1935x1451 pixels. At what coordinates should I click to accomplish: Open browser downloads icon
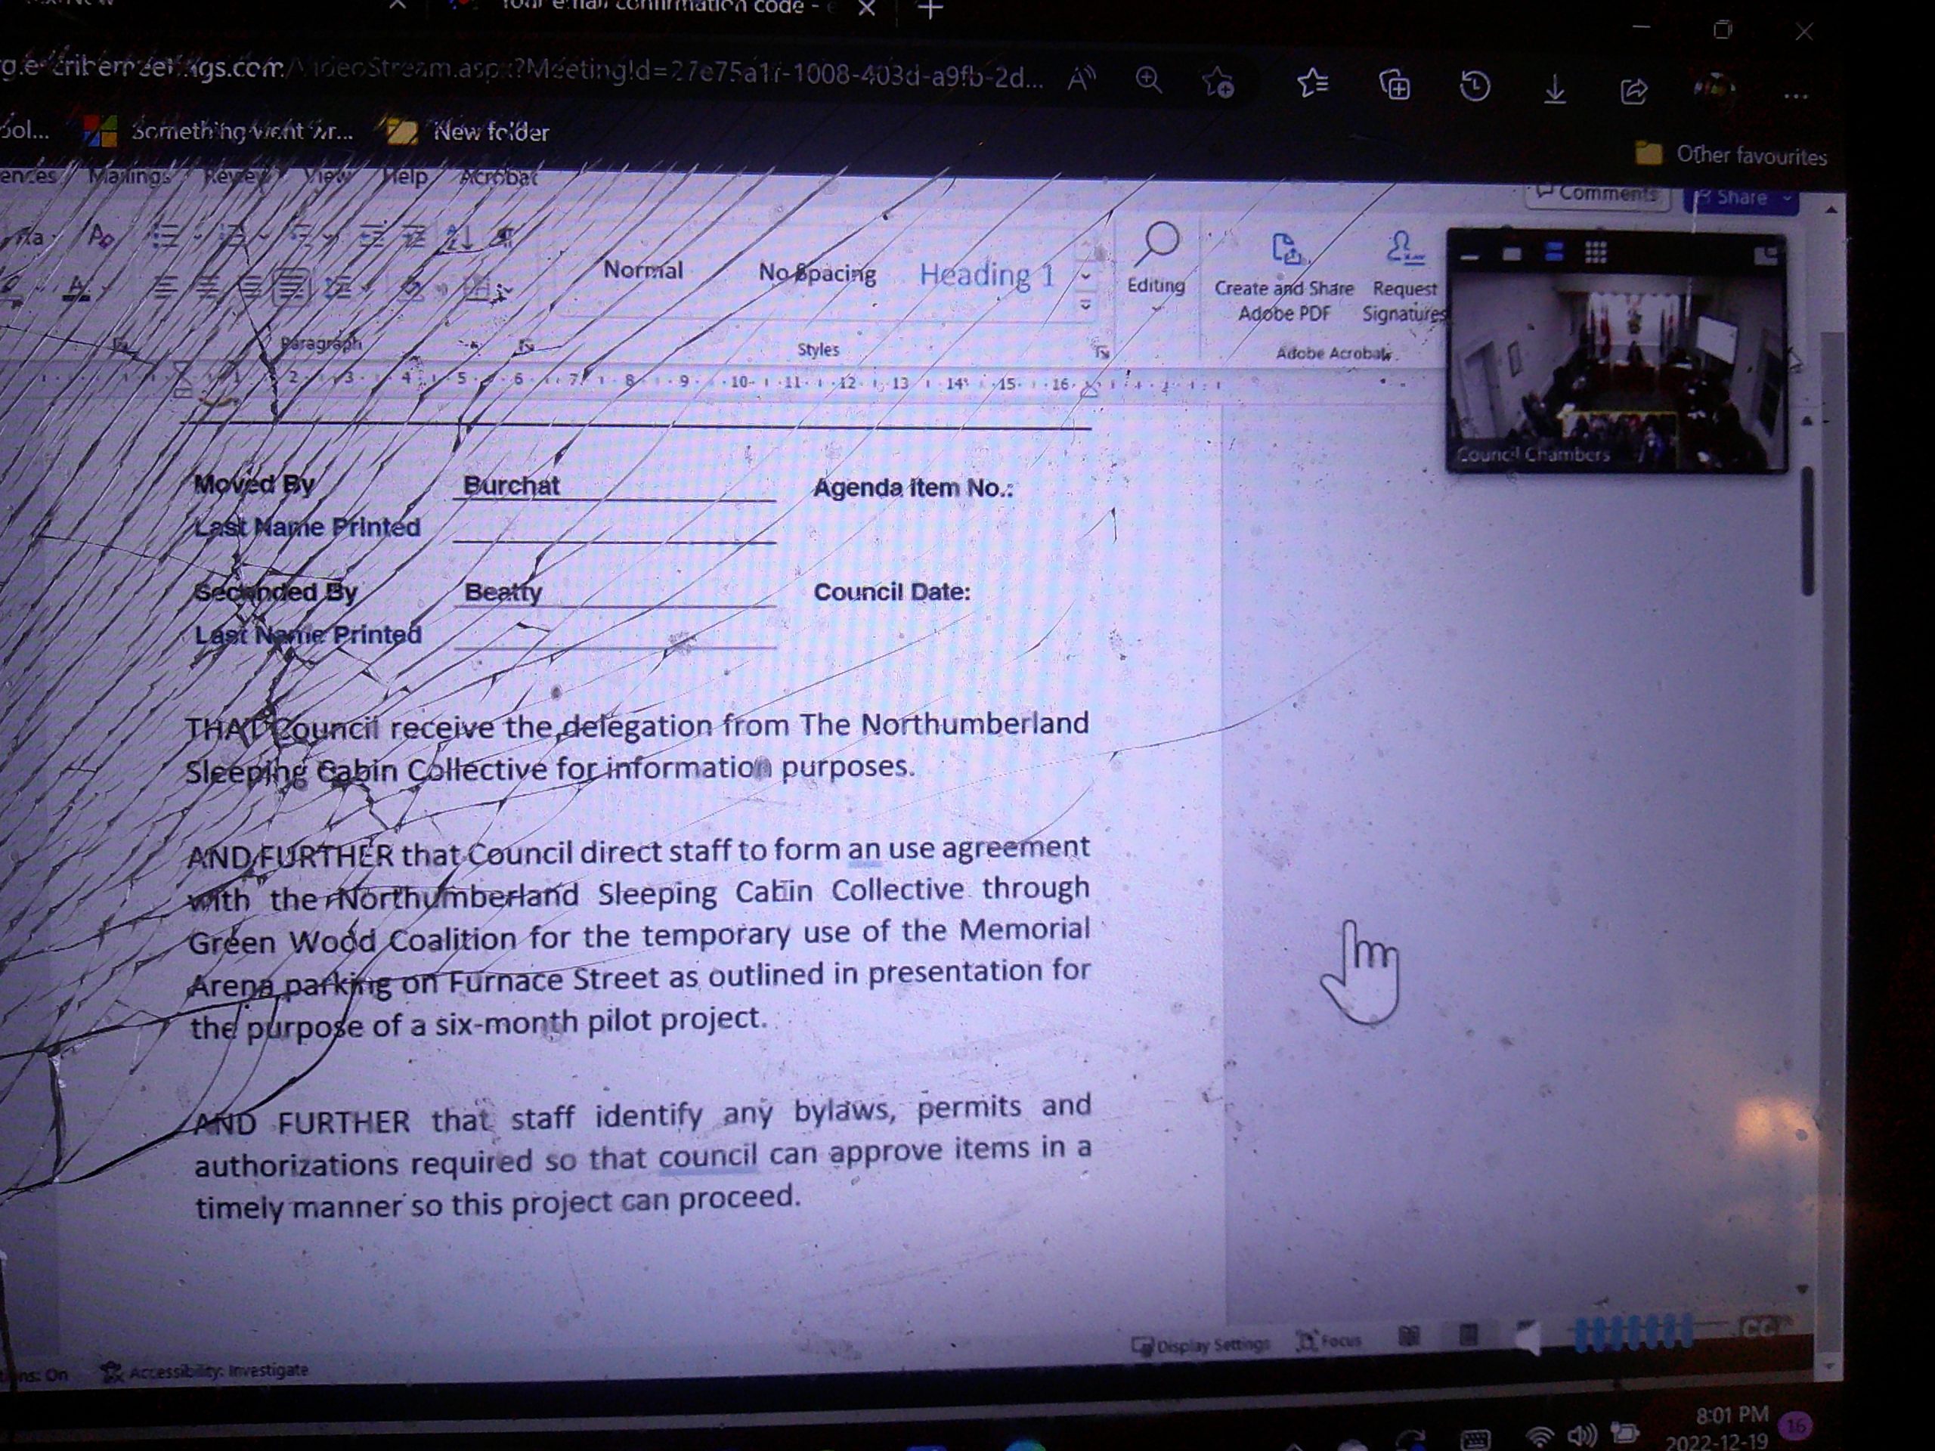tap(1555, 88)
